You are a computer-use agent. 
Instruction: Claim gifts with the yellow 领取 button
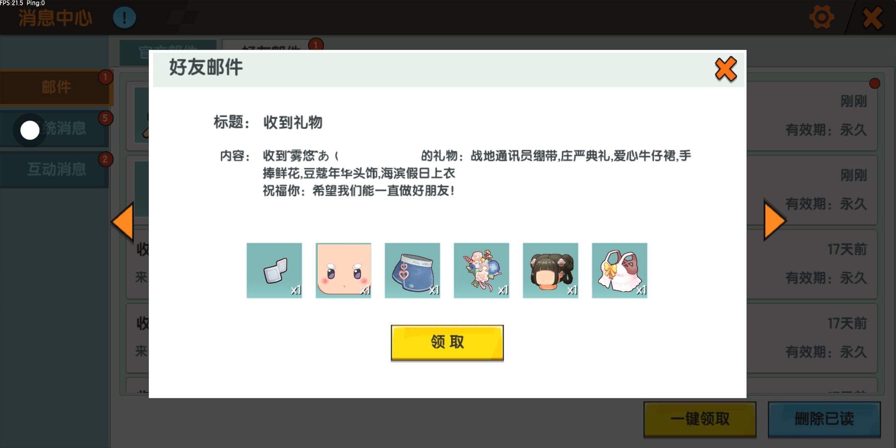447,343
